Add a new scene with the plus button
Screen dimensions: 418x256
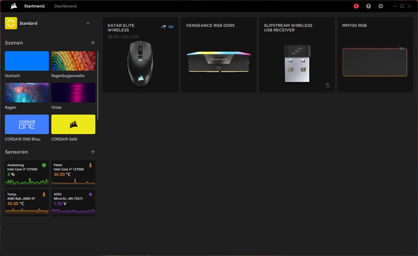click(x=93, y=43)
